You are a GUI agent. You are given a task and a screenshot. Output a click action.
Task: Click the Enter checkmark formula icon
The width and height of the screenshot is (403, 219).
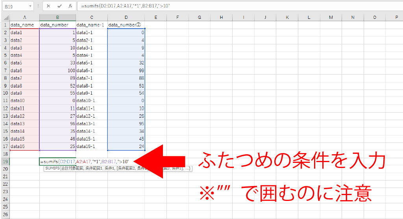click(x=59, y=6)
